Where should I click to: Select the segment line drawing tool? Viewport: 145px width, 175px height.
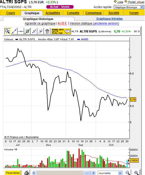coord(34,31)
